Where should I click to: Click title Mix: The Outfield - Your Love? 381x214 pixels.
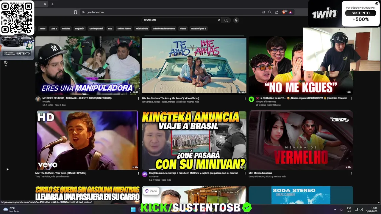(x=61, y=173)
